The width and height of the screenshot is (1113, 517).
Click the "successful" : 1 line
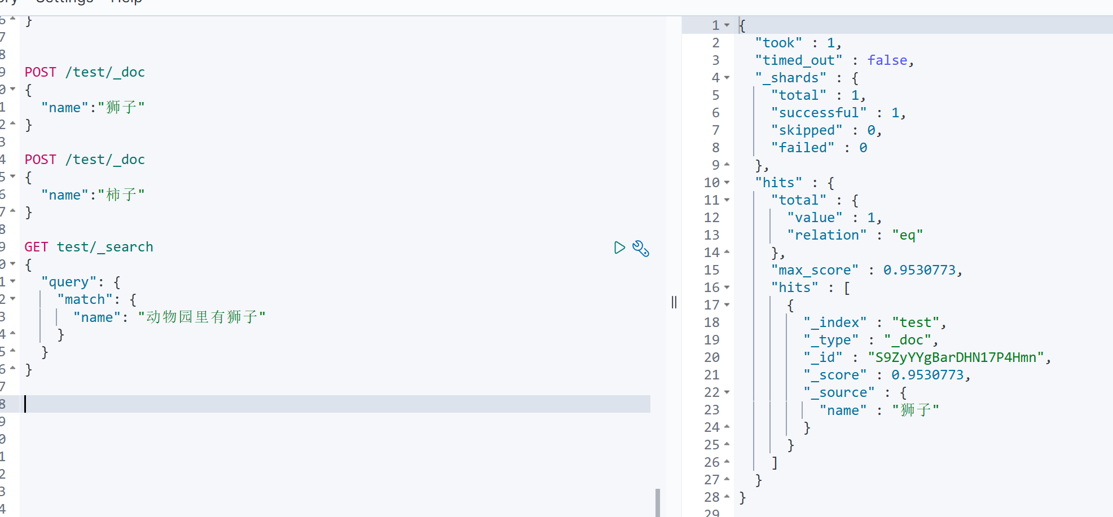(x=838, y=113)
